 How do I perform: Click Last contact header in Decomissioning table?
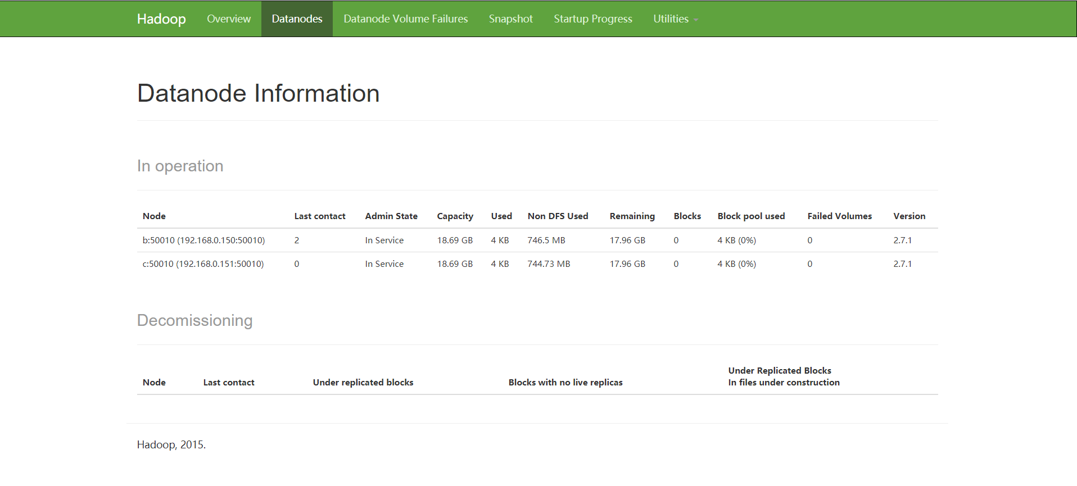(x=229, y=382)
